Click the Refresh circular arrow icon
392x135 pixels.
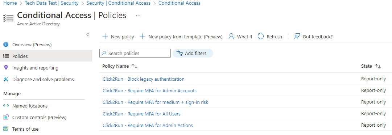coord(261,37)
